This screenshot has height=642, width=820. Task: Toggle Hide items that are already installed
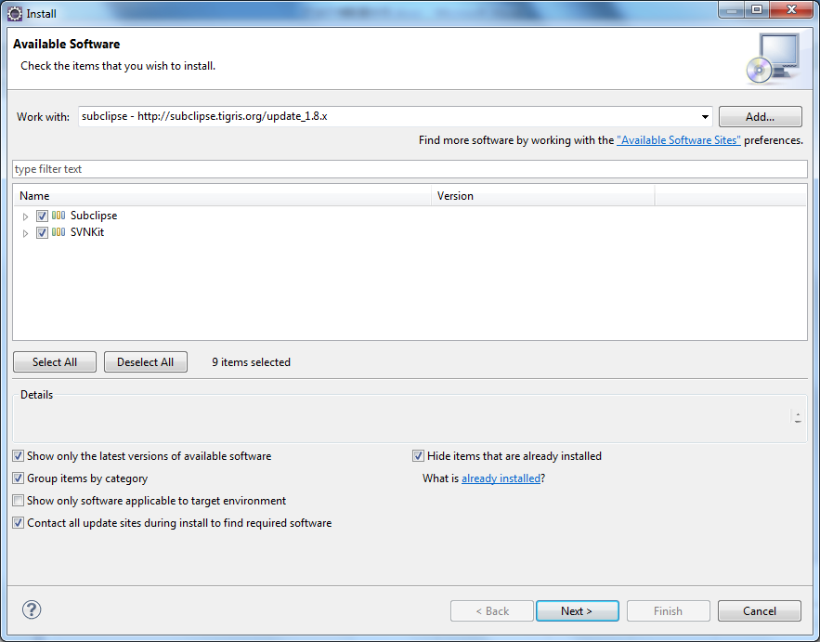click(x=418, y=456)
